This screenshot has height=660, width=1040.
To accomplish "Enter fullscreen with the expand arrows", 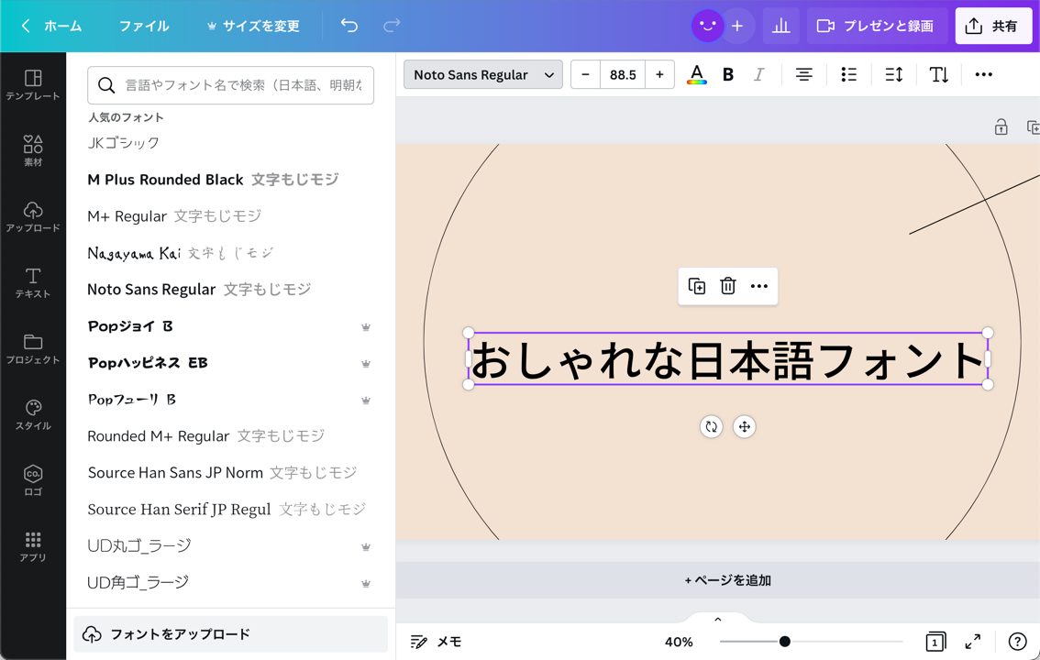I will [972, 642].
